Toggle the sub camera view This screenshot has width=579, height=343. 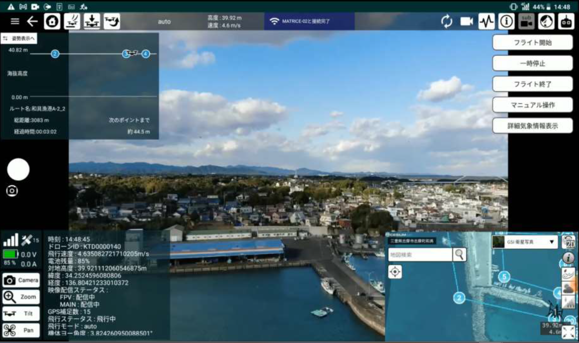pos(526,21)
